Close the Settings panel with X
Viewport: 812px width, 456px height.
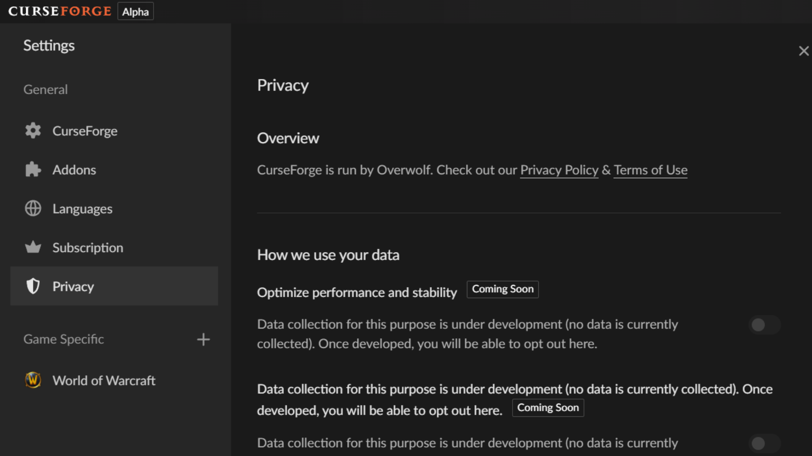(804, 51)
